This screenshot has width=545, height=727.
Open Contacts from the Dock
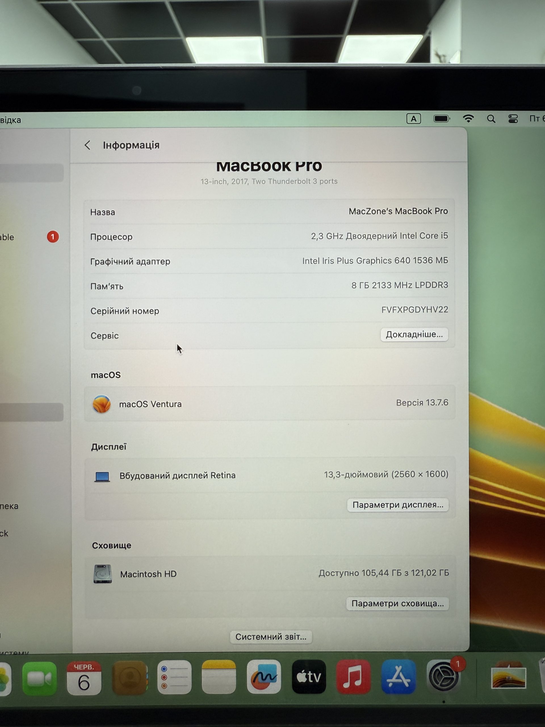[x=129, y=677]
